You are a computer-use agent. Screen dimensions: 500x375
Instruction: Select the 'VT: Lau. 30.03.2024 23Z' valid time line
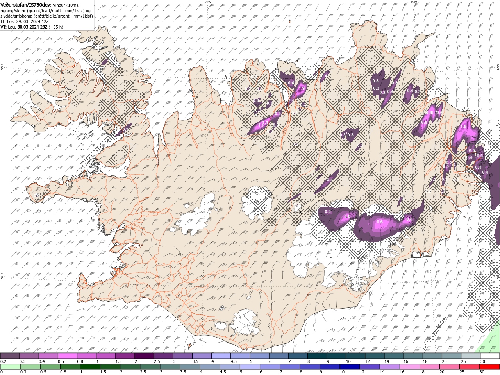click(x=32, y=27)
